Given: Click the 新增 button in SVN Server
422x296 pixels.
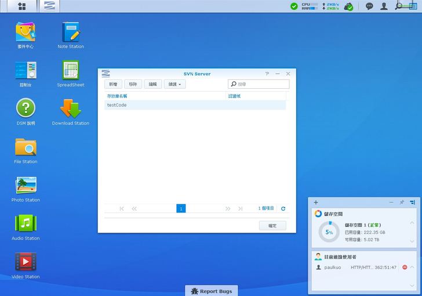Looking at the screenshot, I should click(112, 84).
